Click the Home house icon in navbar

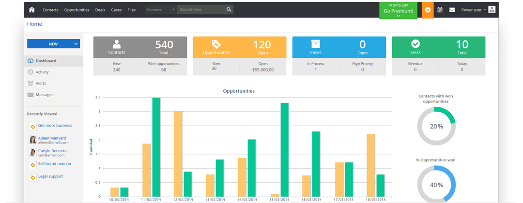[x=31, y=10]
